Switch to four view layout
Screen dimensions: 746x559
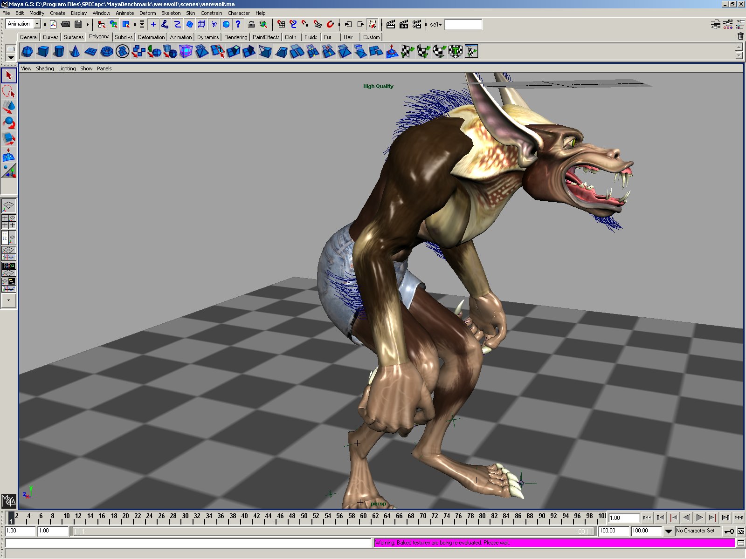(x=9, y=221)
